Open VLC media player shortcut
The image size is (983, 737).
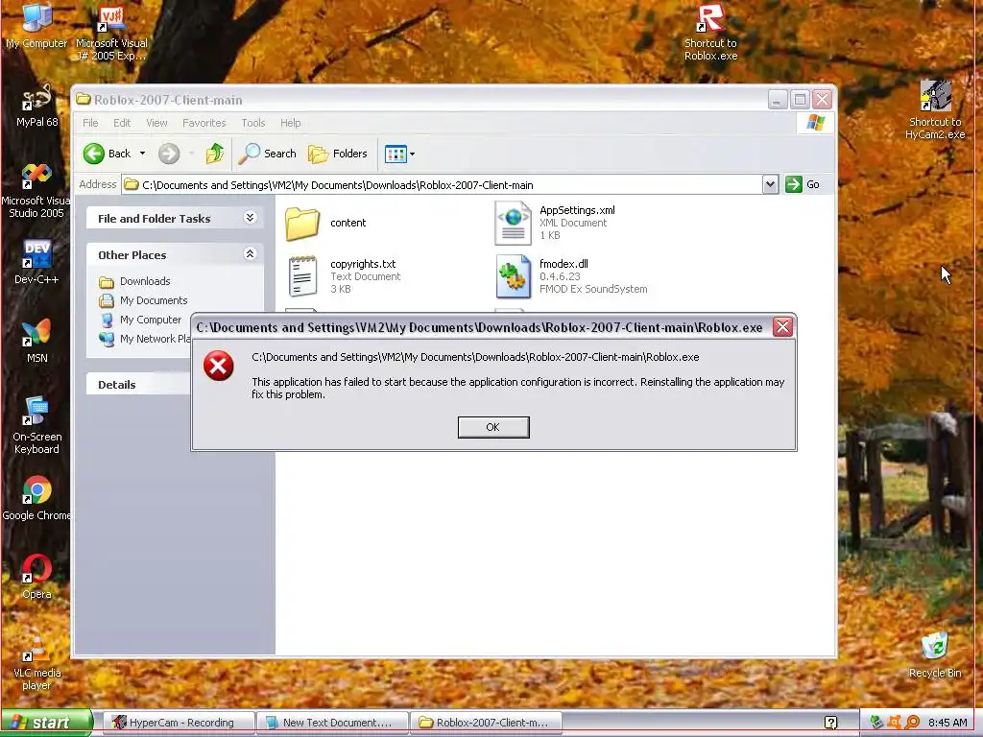(36, 662)
